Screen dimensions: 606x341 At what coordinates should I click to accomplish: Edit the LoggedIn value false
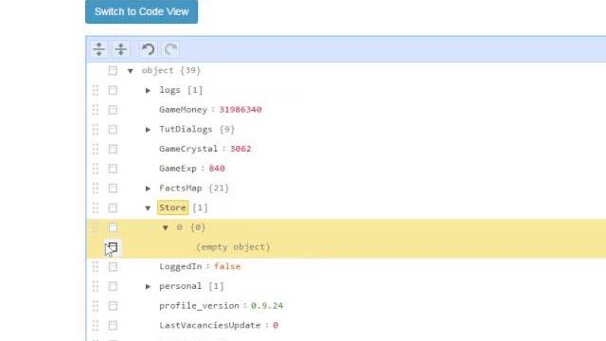tap(227, 266)
